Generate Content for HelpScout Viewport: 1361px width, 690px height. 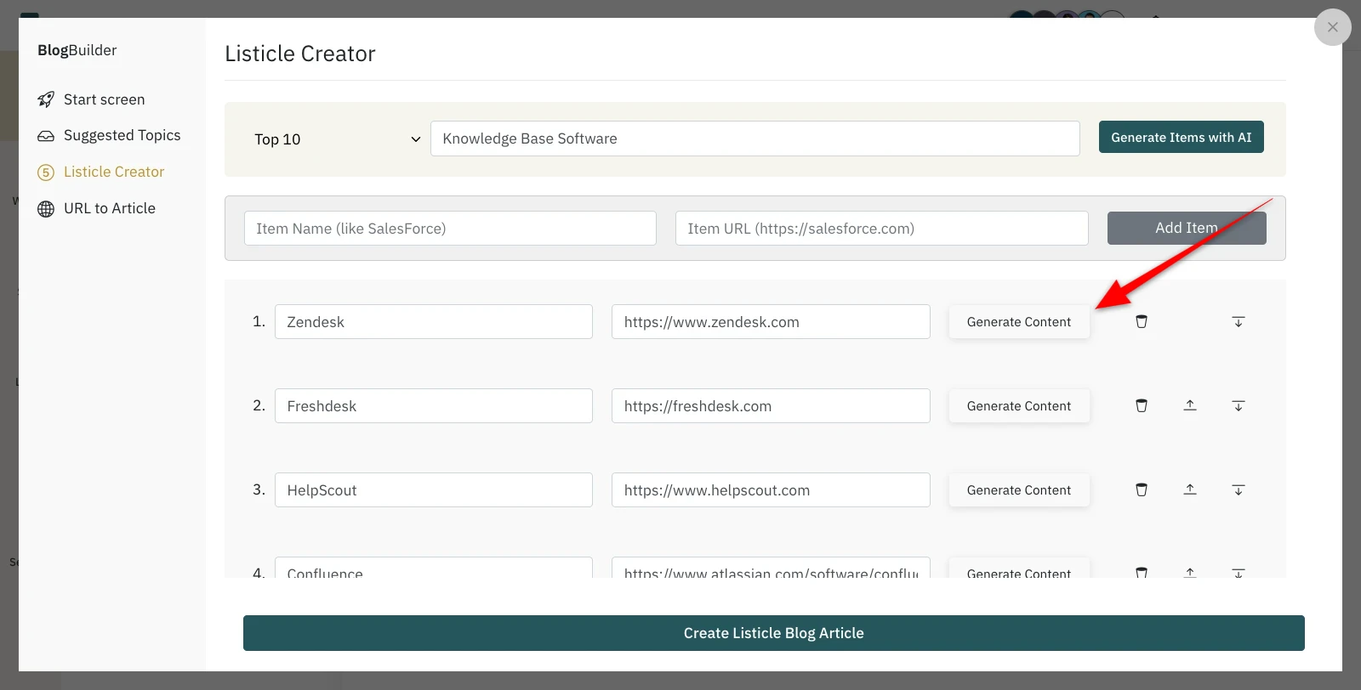click(1019, 490)
